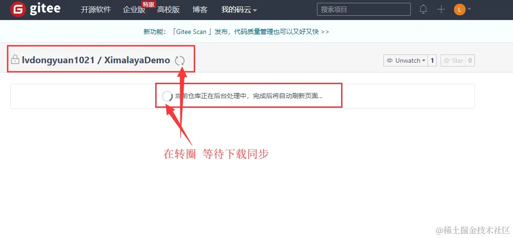Open the Unwatch dropdown button
Screen dimensions: 513x238
tap(406, 60)
